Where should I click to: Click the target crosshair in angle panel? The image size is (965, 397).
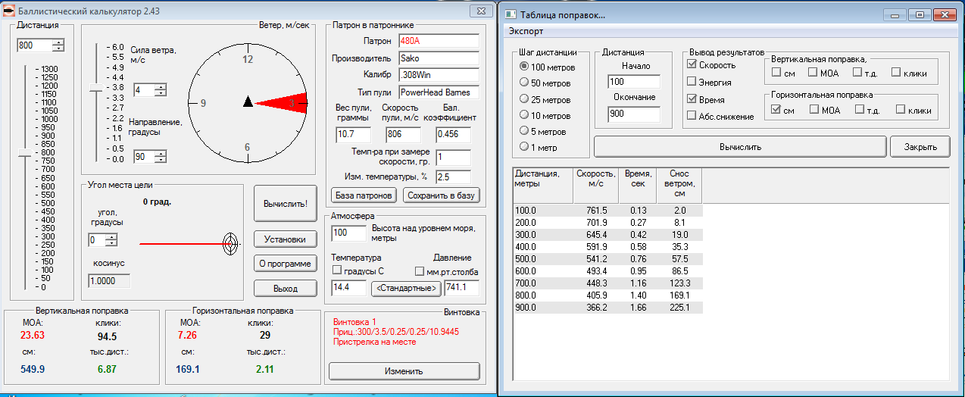(x=230, y=243)
